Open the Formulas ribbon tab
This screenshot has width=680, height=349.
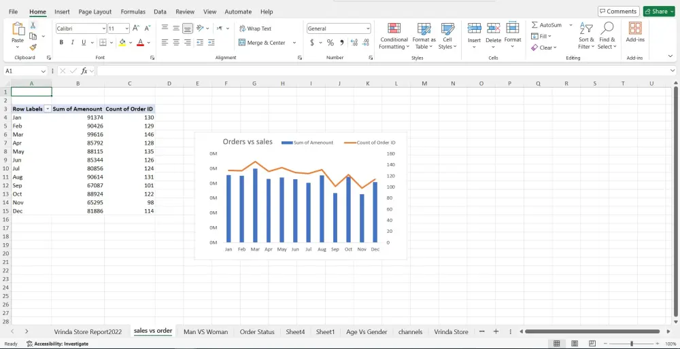point(133,12)
